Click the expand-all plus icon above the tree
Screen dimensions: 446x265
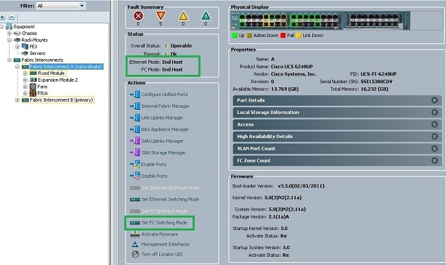pos(3,17)
